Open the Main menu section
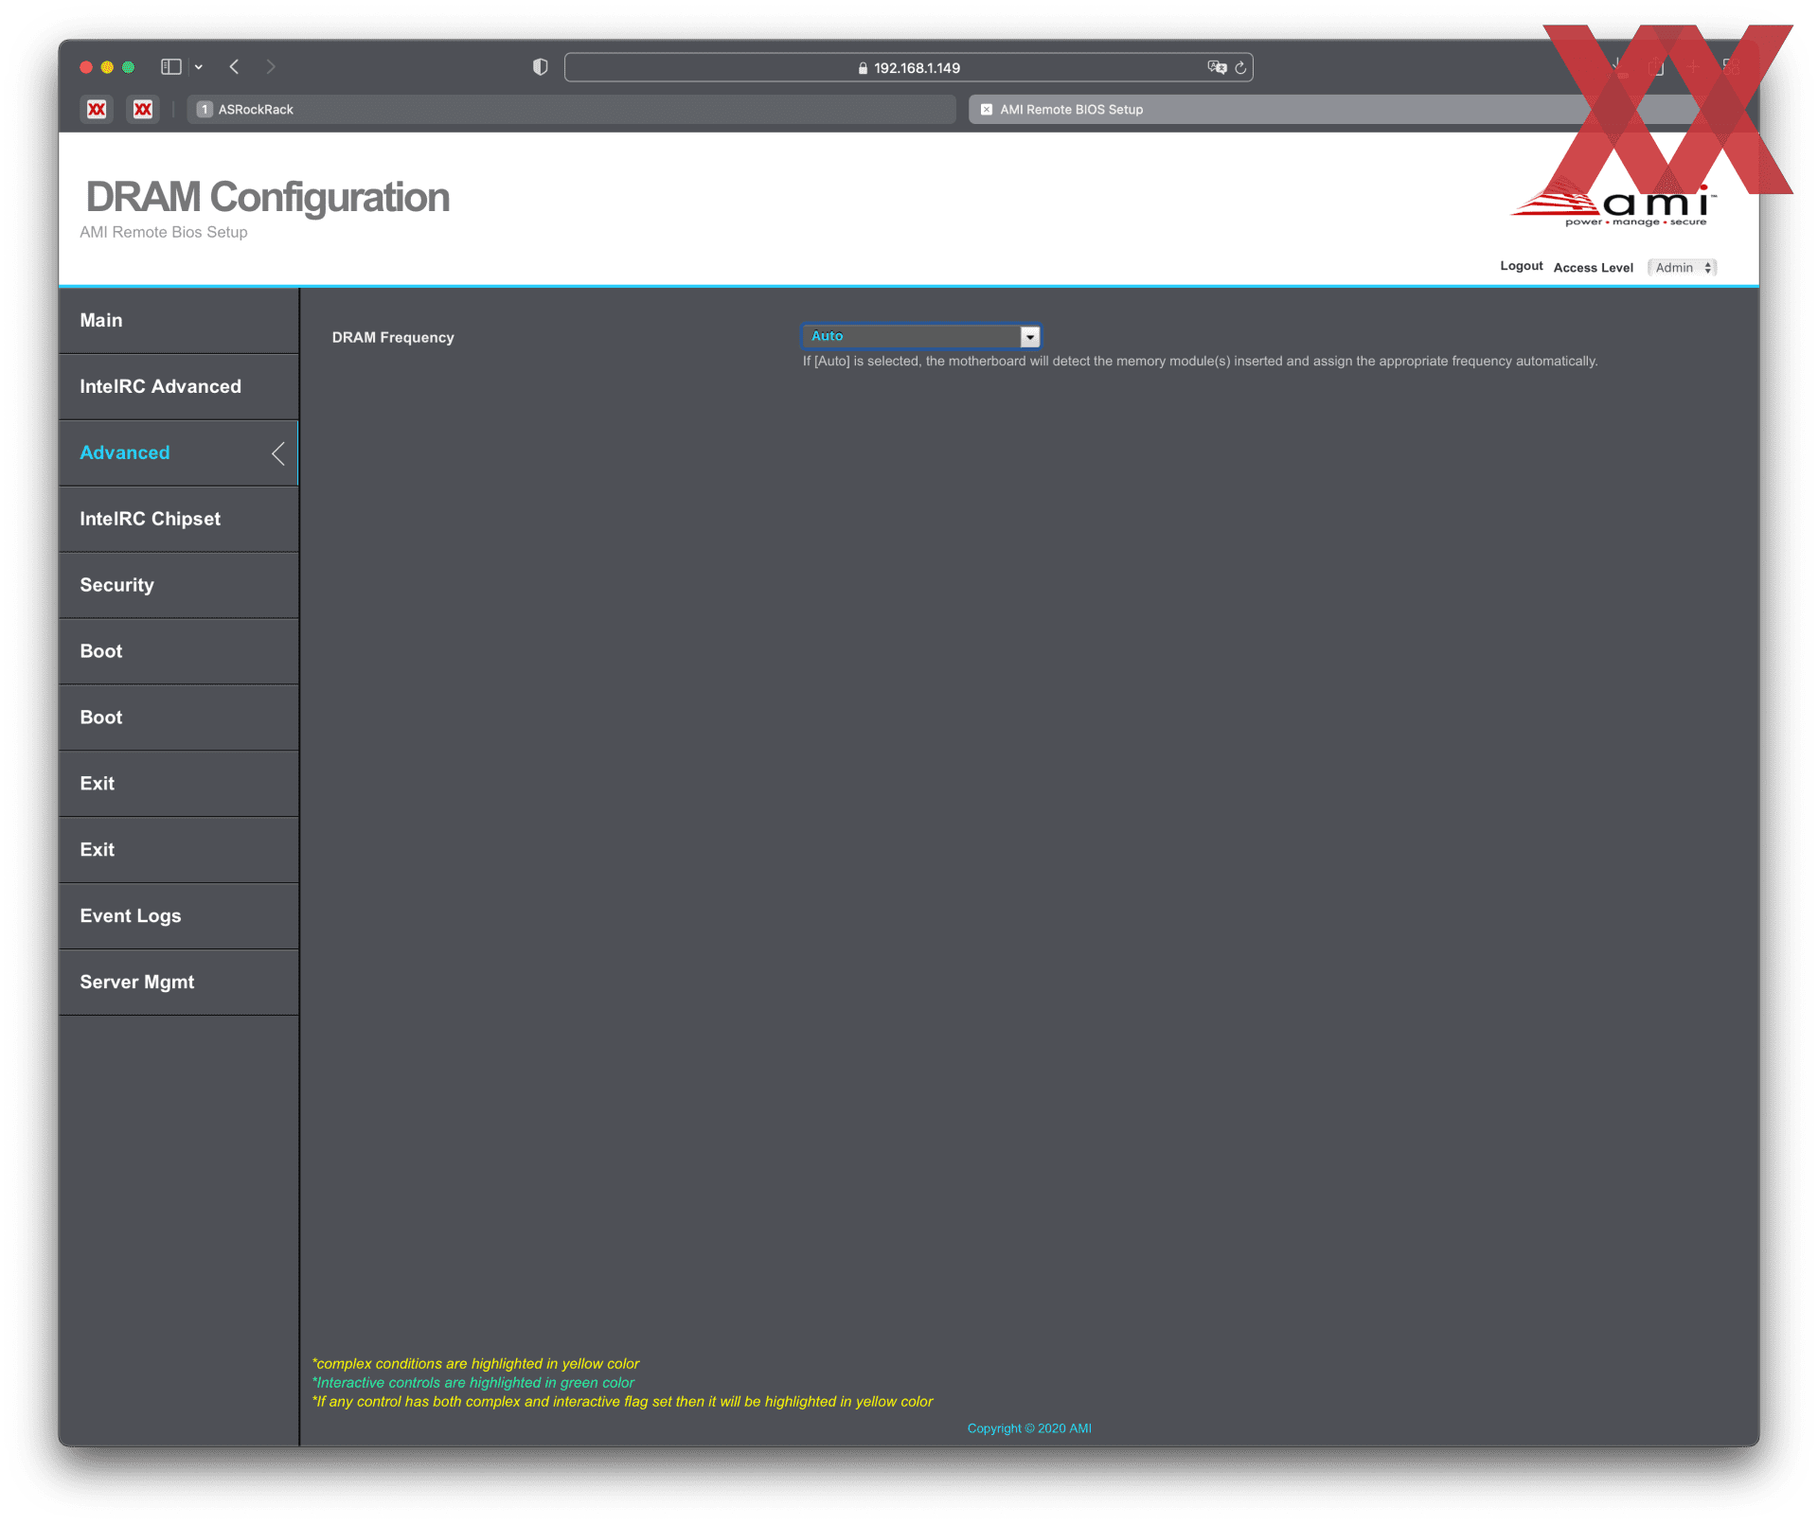The width and height of the screenshot is (1818, 1524). coord(179,321)
